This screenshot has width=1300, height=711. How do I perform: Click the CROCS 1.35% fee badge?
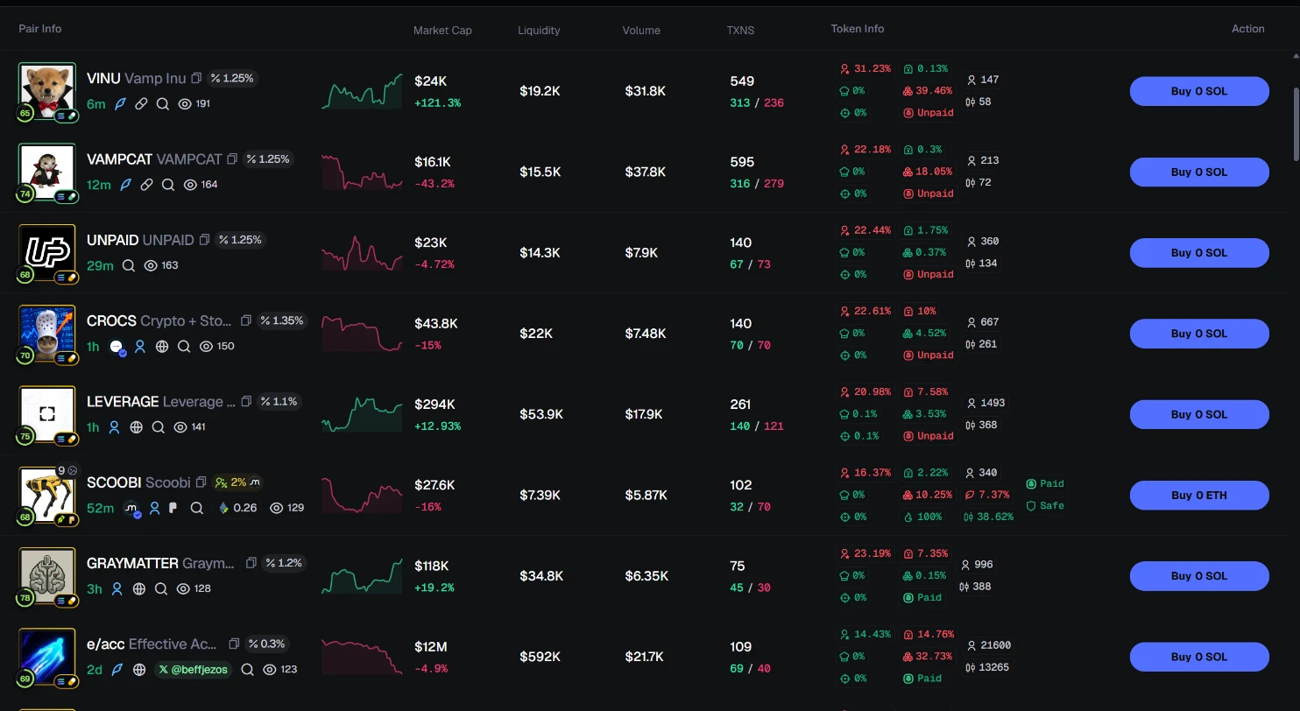[x=282, y=320]
